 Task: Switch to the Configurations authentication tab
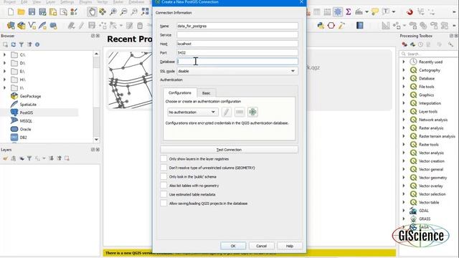(x=180, y=92)
